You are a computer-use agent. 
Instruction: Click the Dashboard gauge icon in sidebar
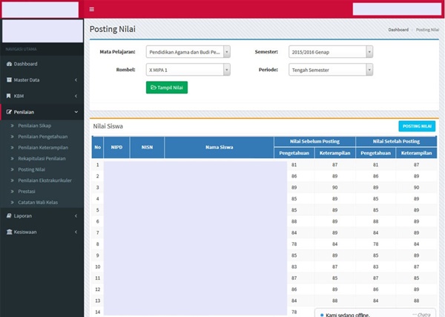point(9,64)
